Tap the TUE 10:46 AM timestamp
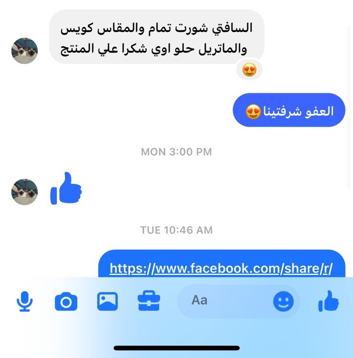The width and height of the screenshot is (353, 358). tap(176, 230)
